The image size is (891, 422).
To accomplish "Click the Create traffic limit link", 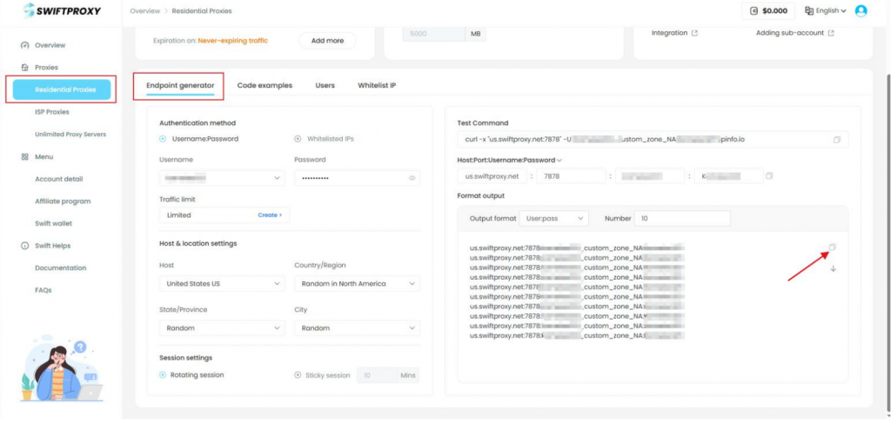I will pyautogui.click(x=270, y=214).
